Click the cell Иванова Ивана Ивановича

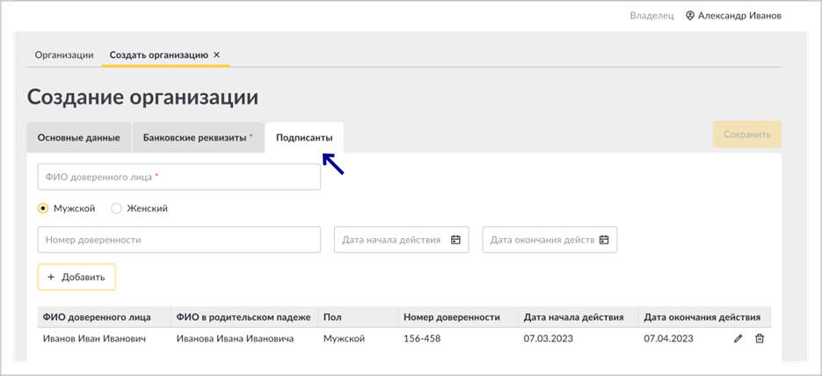coord(236,339)
